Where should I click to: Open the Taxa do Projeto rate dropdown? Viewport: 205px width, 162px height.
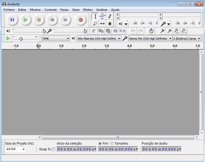click(15, 149)
